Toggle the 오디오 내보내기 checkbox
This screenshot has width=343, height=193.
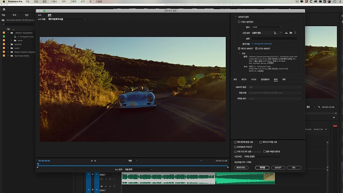point(256,48)
